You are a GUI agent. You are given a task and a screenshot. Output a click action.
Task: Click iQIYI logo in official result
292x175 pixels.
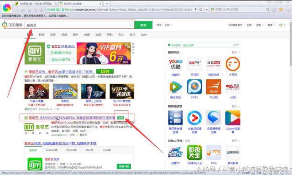coord(36,127)
